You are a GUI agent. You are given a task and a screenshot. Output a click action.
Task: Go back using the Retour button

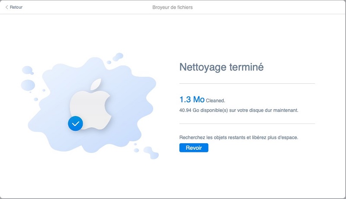point(14,7)
